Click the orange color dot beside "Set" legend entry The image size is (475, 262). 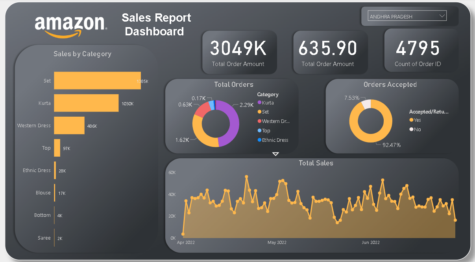coord(260,112)
